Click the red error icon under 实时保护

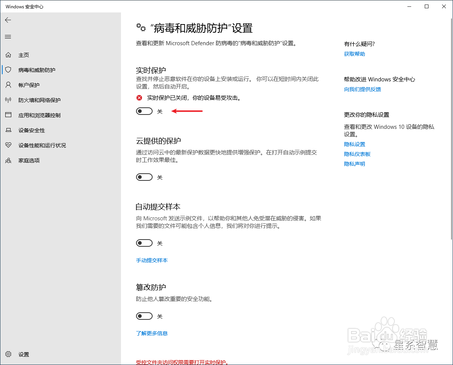139,98
